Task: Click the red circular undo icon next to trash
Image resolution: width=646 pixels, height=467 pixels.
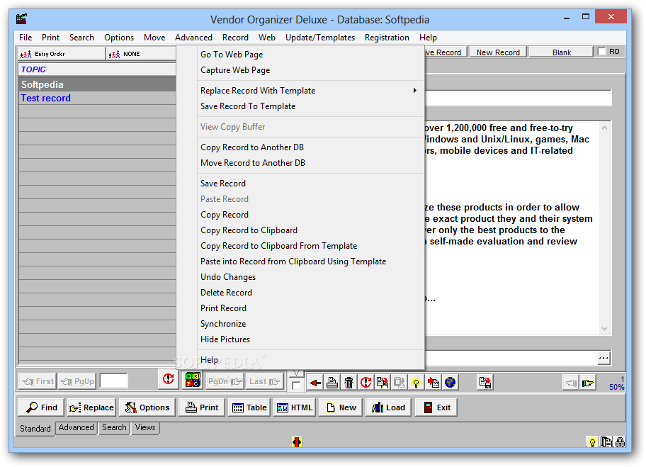Action: (x=365, y=383)
